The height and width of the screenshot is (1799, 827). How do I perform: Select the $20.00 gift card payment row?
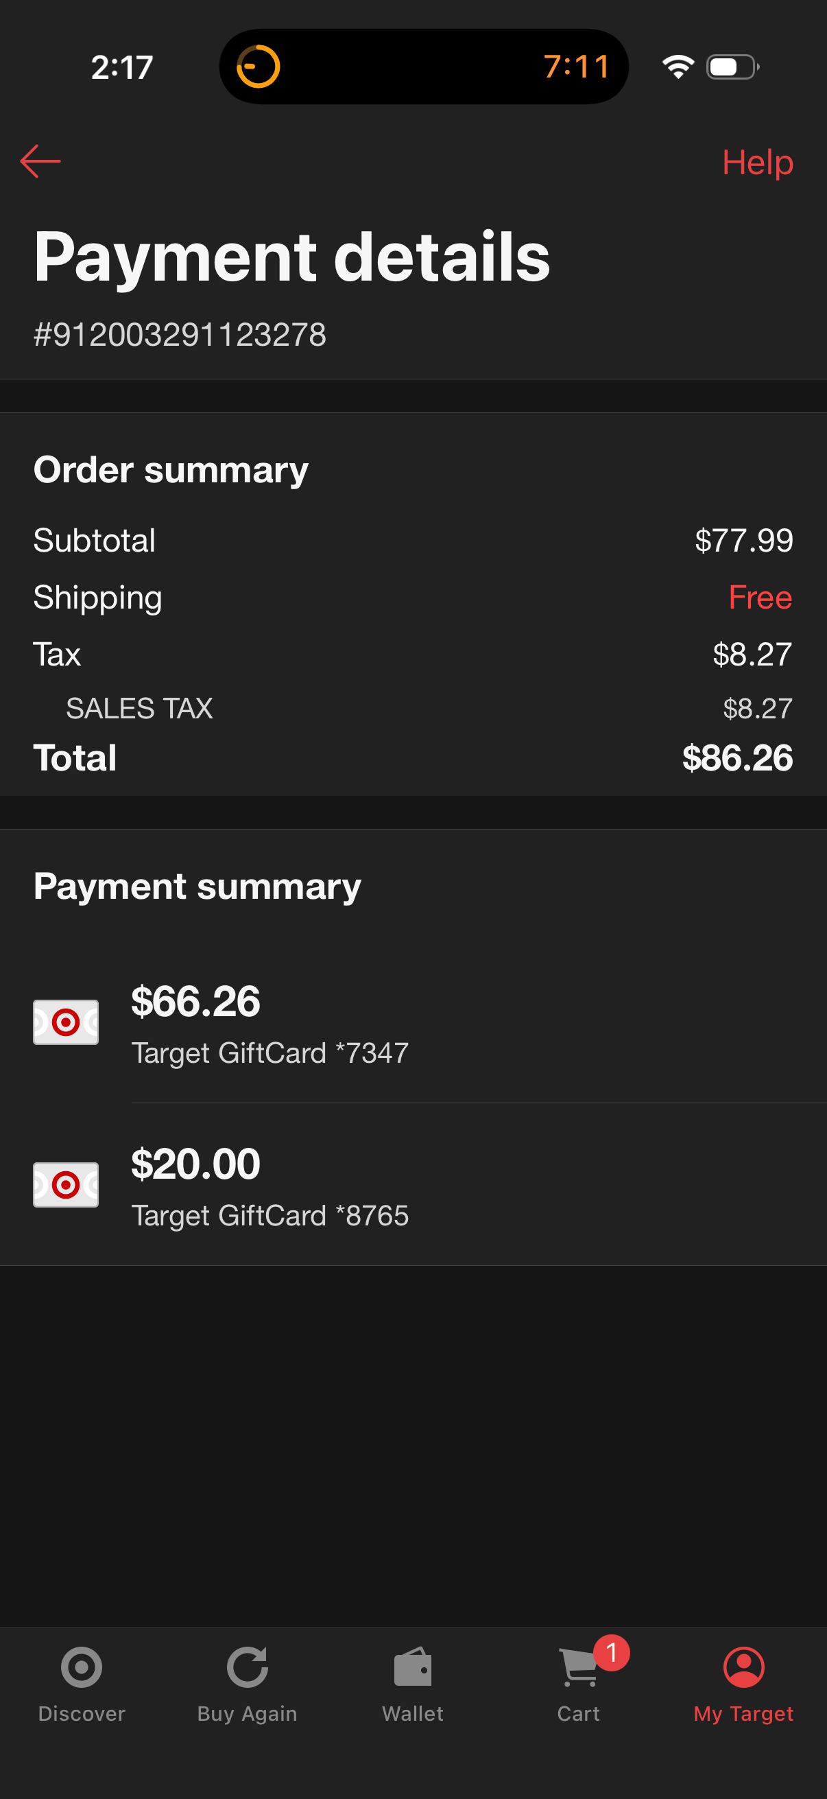(413, 1184)
